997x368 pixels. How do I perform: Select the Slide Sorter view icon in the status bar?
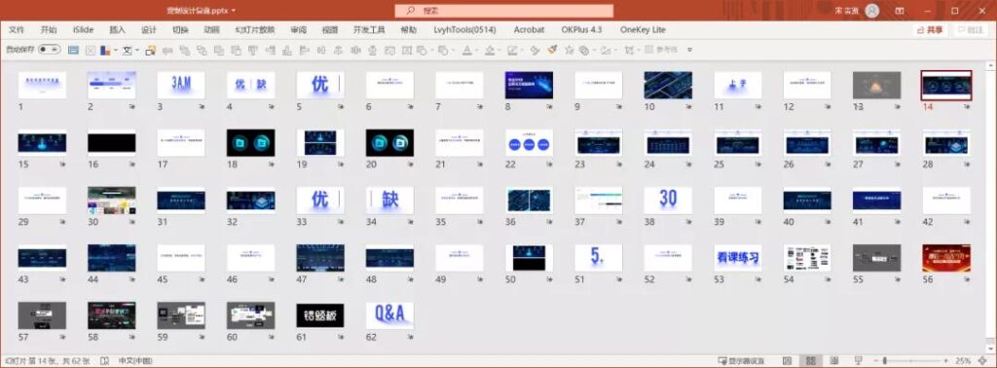811,361
